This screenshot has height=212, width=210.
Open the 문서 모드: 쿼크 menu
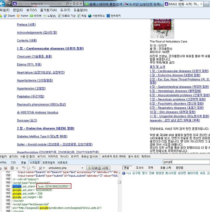pyautogui.click(x=139, y=156)
